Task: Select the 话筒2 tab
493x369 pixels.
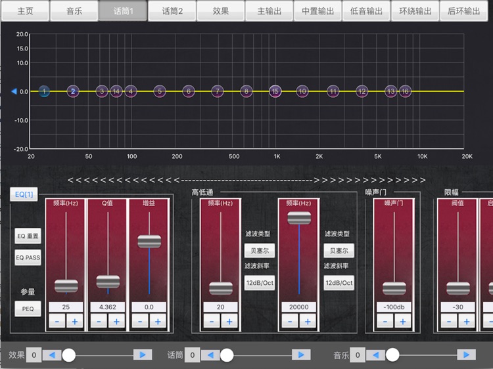Action: (172, 11)
